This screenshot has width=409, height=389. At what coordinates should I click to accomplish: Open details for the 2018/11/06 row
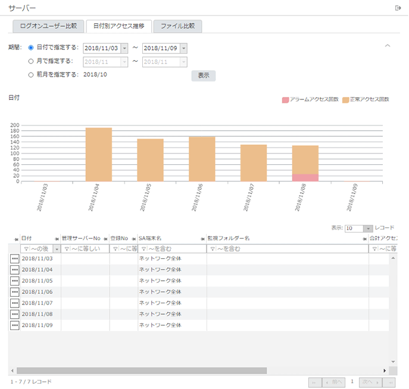(15, 292)
